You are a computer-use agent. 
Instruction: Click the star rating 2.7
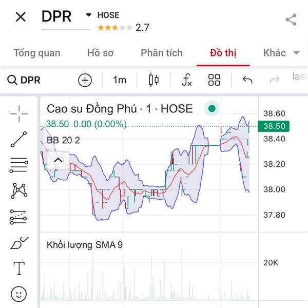pos(123,28)
